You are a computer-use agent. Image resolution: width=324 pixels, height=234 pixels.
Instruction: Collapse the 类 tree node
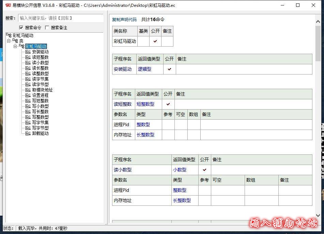(x=9, y=41)
